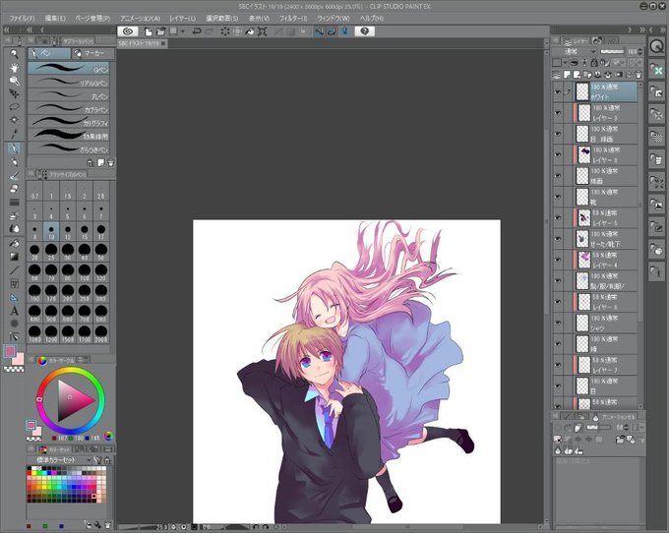Open Quick Access panel Q icon

[656, 46]
